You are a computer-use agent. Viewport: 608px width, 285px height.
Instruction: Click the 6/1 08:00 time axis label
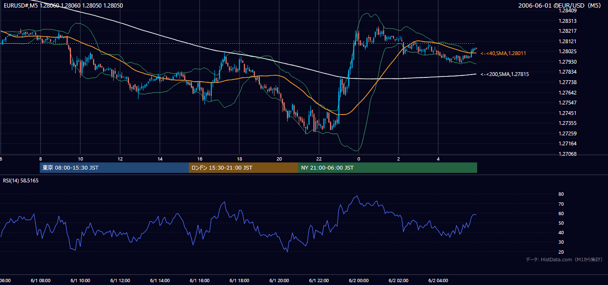pos(40,281)
